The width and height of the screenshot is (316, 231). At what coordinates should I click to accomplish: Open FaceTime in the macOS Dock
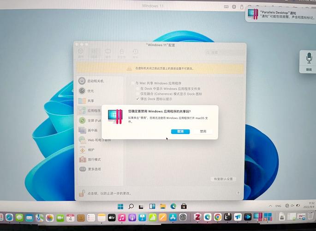(x=60, y=218)
